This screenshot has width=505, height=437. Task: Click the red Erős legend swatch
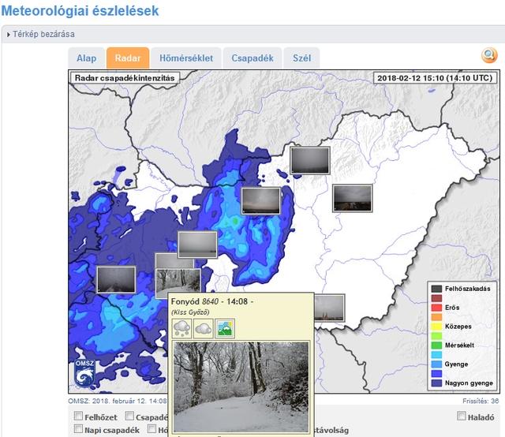coord(436,308)
